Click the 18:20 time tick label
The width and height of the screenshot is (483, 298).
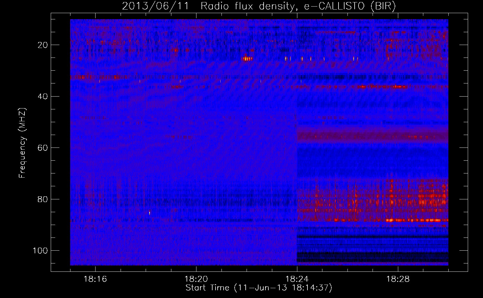tap(196, 279)
